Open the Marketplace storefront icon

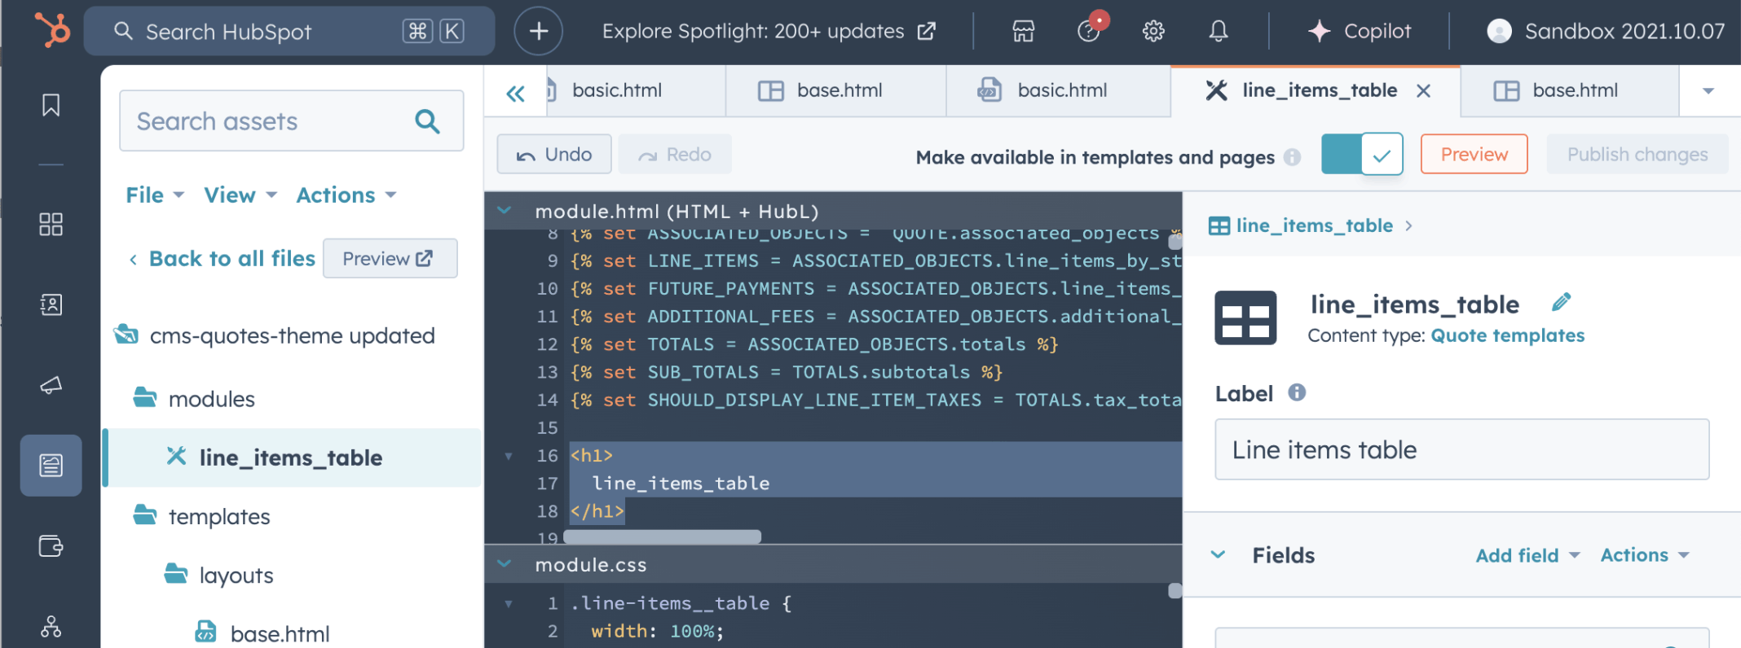[1023, 31]
